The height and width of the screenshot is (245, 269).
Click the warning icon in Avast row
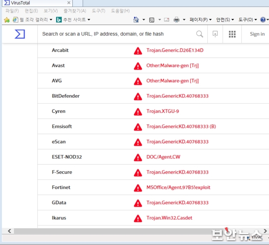click(138, 66)
